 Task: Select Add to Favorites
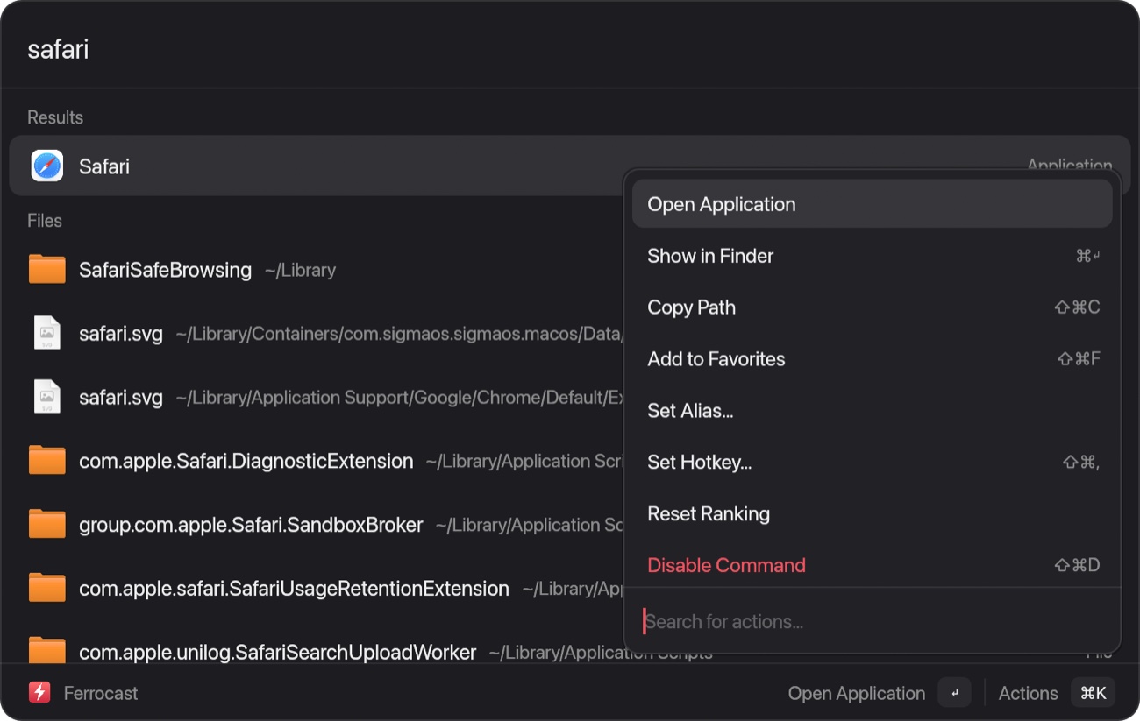pyautogui.click(x=873, y=359)
